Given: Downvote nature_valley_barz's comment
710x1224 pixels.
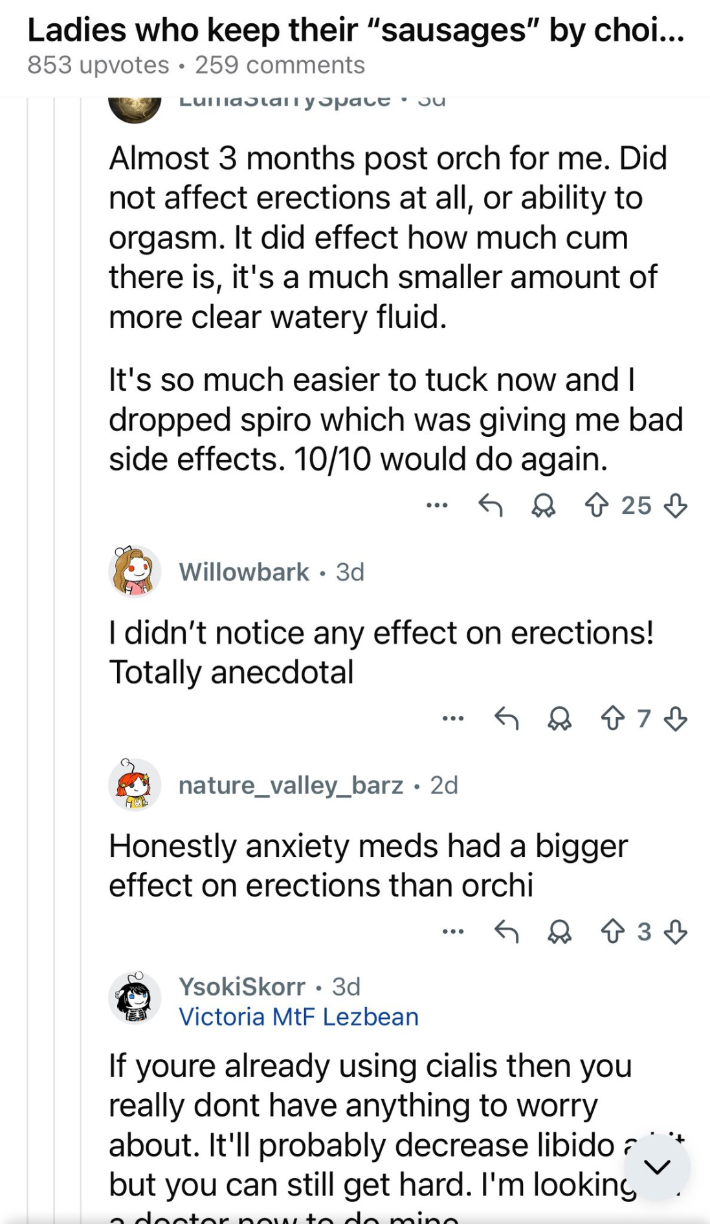Looking at the screenshot, I should tap(676, 932).
